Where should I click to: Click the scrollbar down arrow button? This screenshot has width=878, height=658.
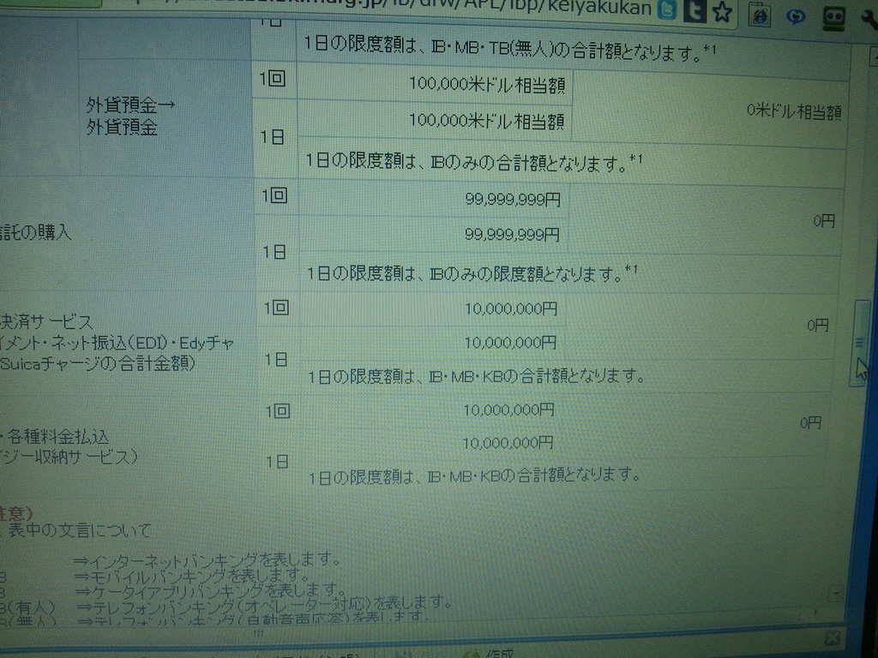[837, 593]
